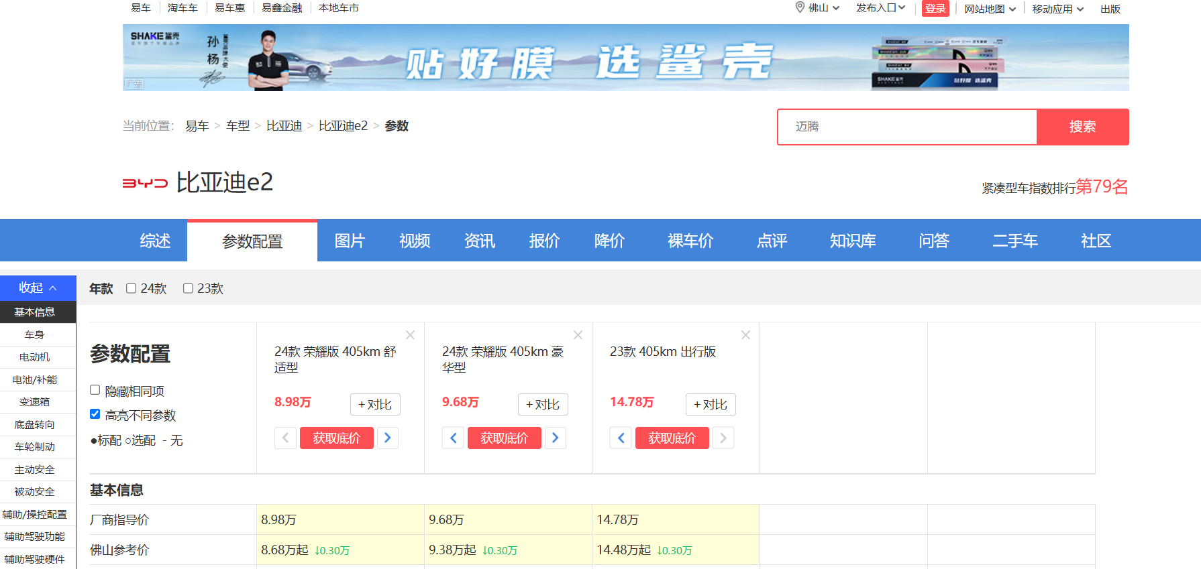Switch to the 综述 tab

(155, 241)
